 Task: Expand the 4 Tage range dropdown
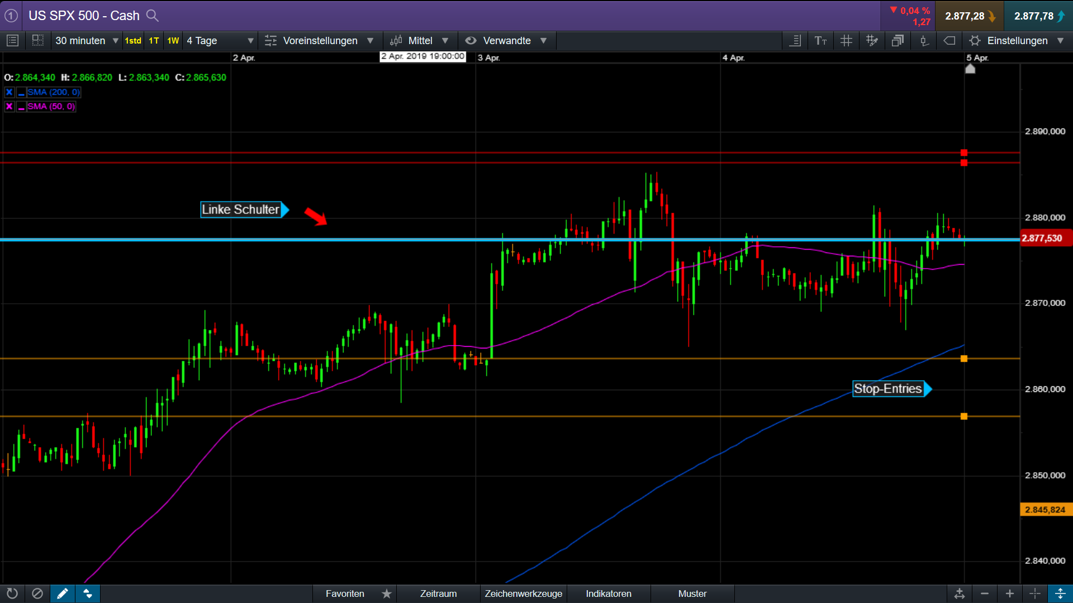point(220,41)
